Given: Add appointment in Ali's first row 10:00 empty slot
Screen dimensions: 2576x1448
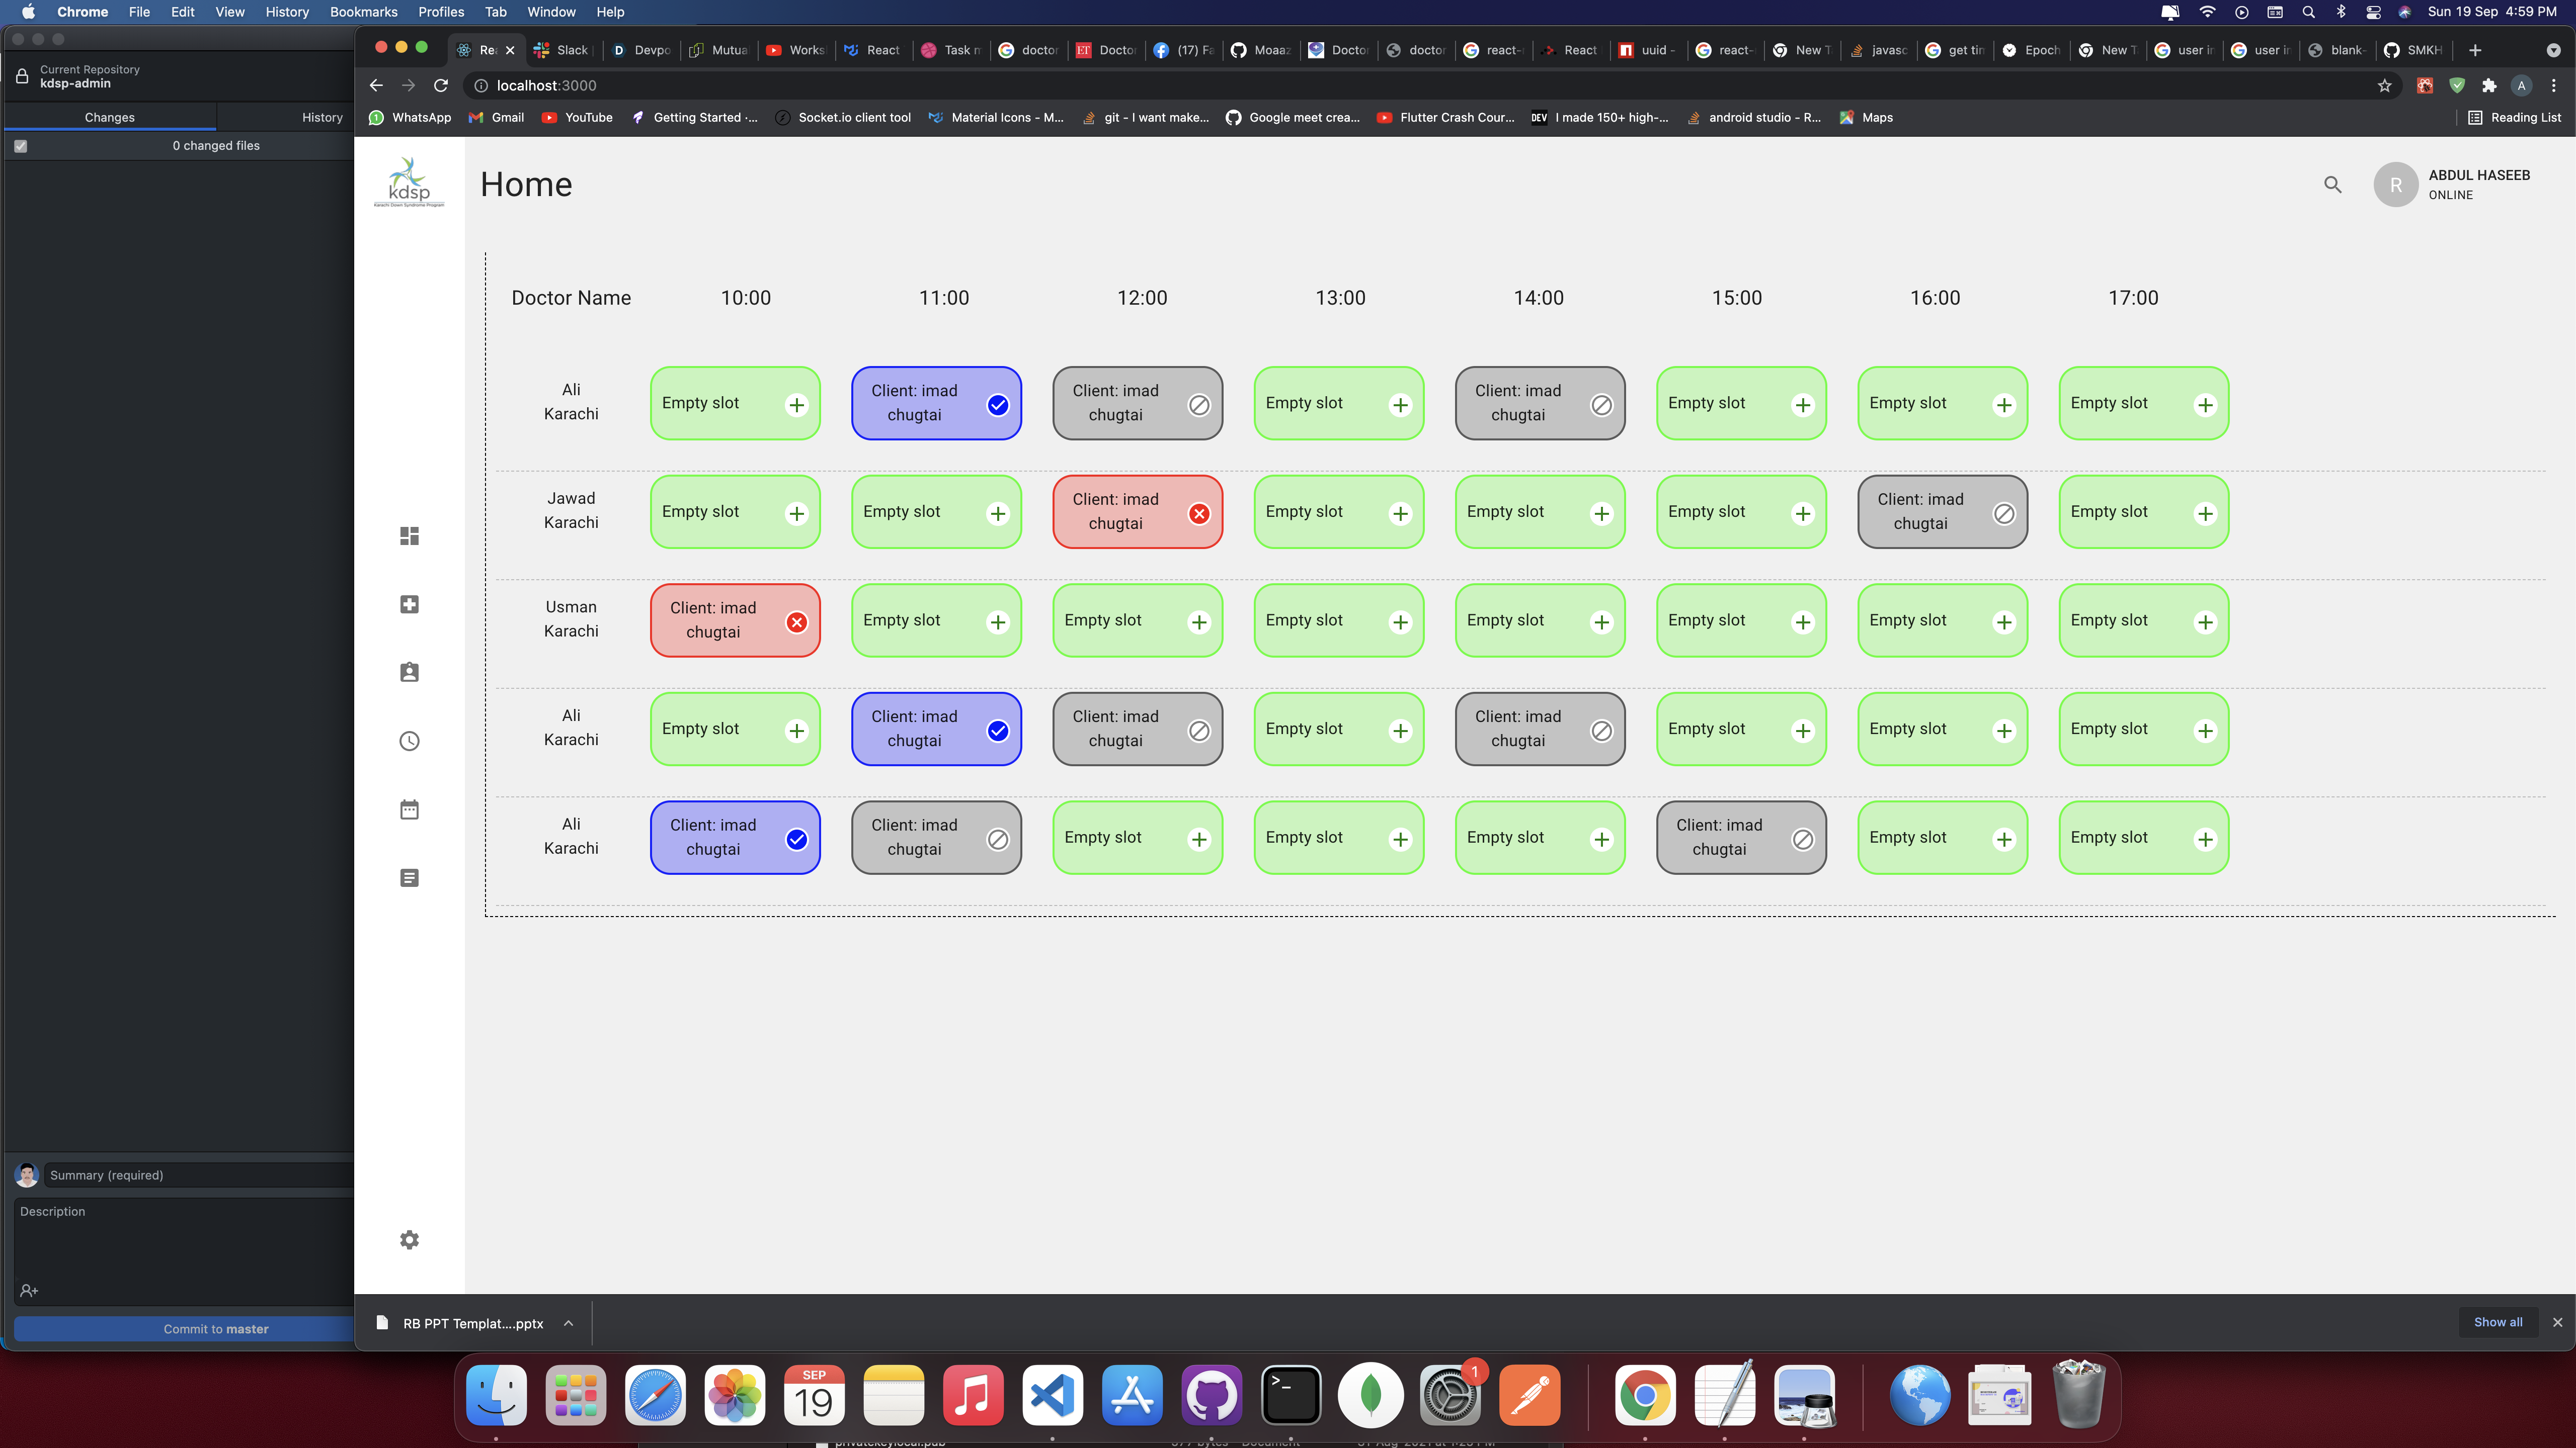Looking at the screenshot, I should pos(796,405).
